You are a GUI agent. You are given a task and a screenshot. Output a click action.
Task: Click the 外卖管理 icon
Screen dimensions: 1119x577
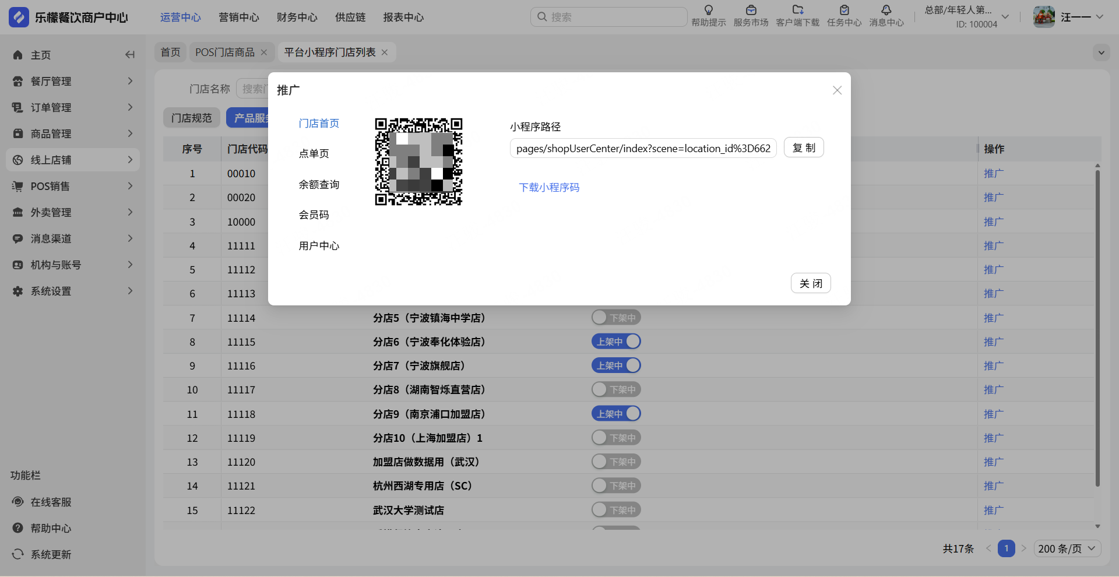[x=18, y=212]
